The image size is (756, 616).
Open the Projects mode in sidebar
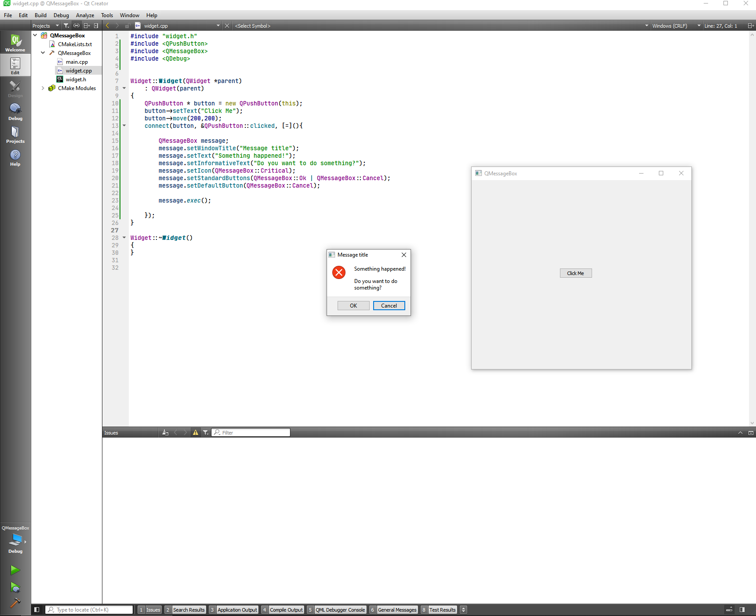coord(15,134)
